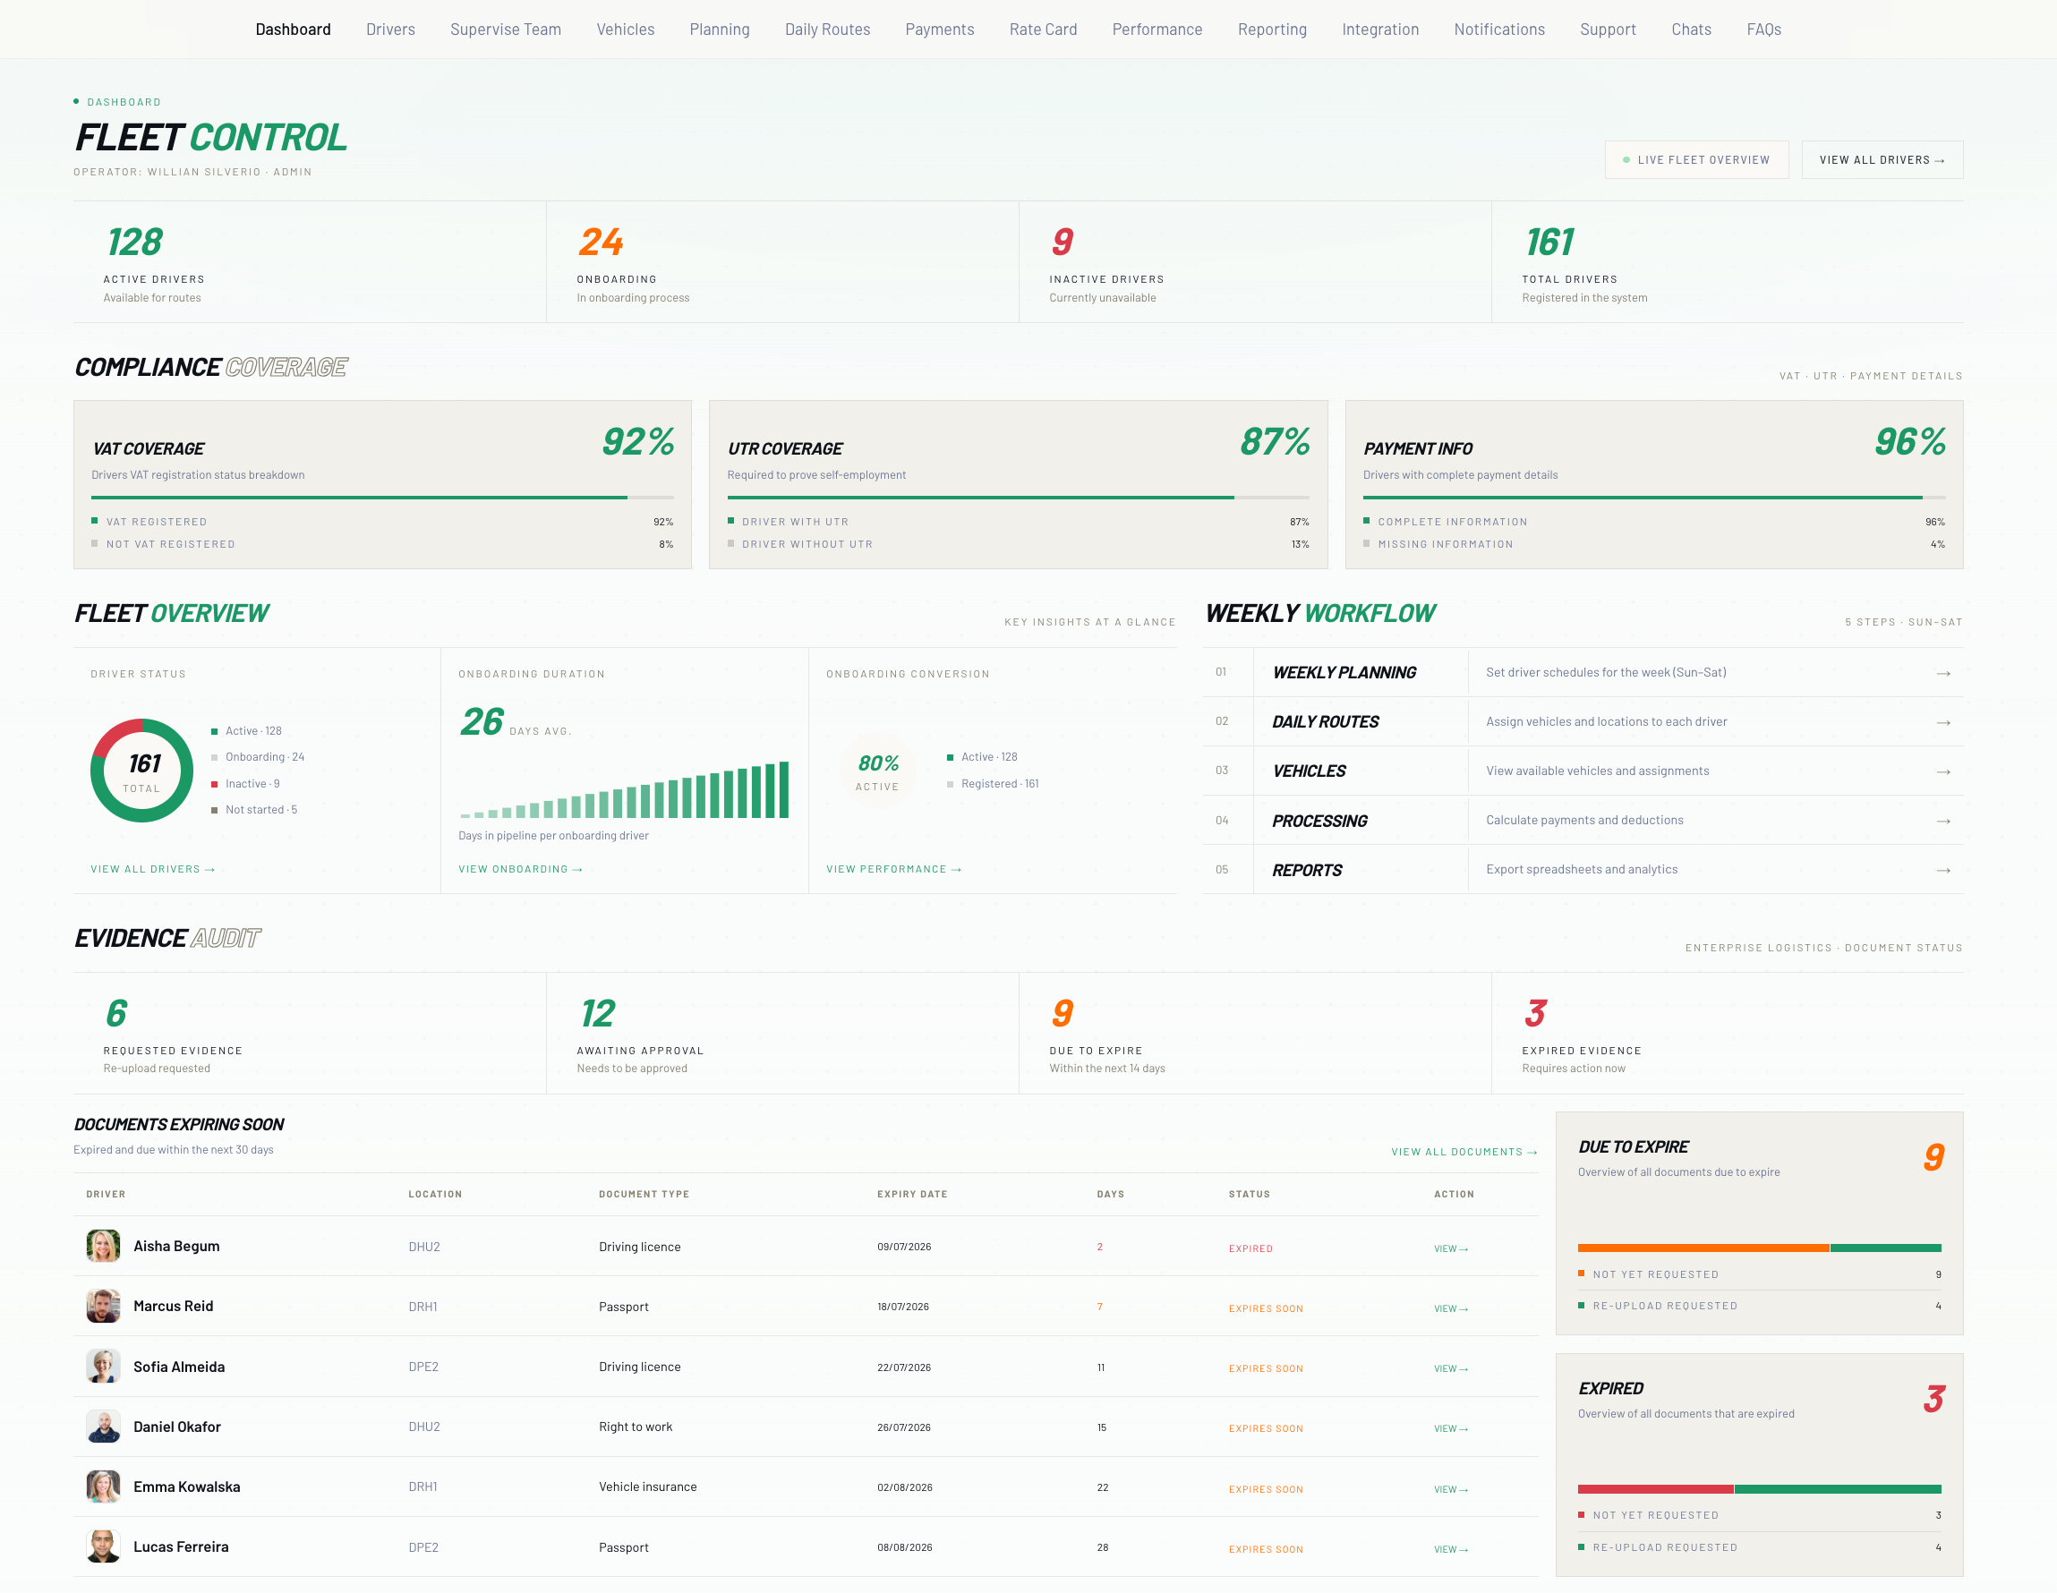This screenshot has height=1593, width=2057.
Task: Click arrow icon on Weekly Planning row
Action: tap(1942, 673)
